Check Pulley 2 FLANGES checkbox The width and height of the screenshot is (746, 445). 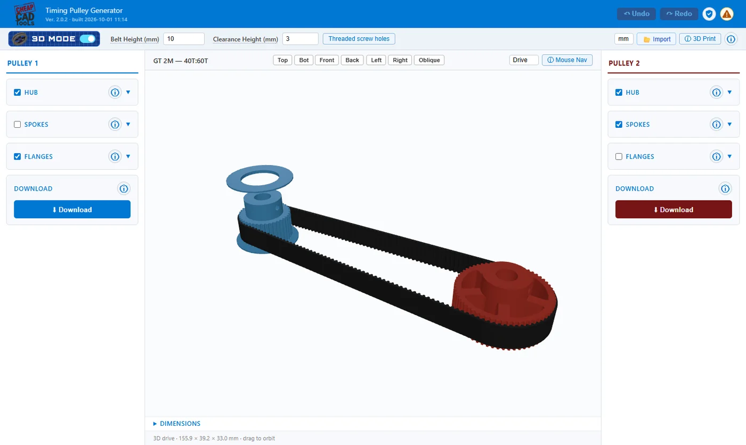pos(619,156)
